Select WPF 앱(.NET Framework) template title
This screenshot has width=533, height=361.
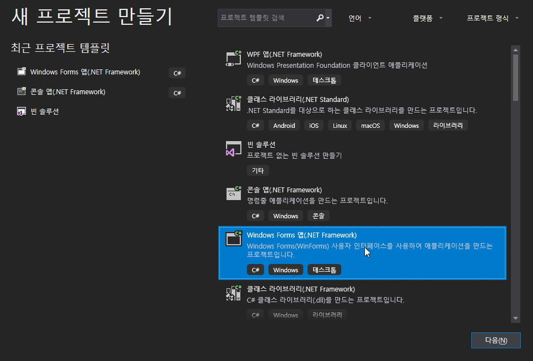point(284,55)
